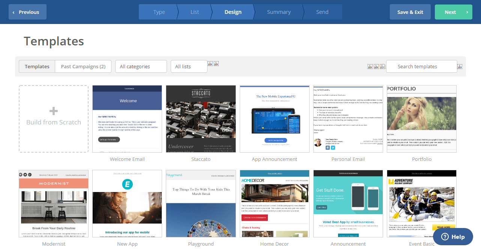Screen dimensions: 481x249
Task: Click the "App Announcement" caption
Action: click(275, 159)
